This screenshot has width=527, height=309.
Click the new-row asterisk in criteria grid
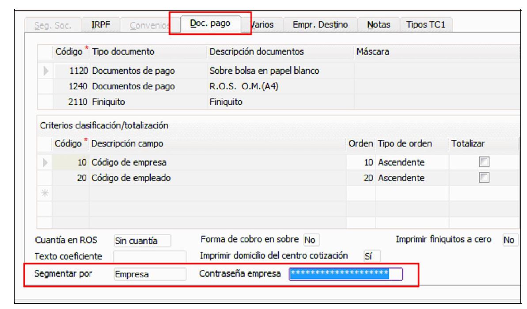tap(45, 193)
